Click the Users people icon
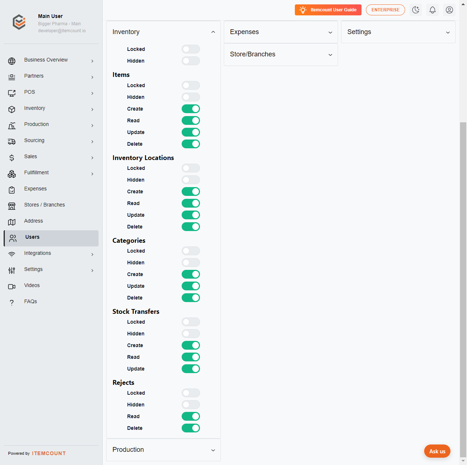 [x=13, y=238]
